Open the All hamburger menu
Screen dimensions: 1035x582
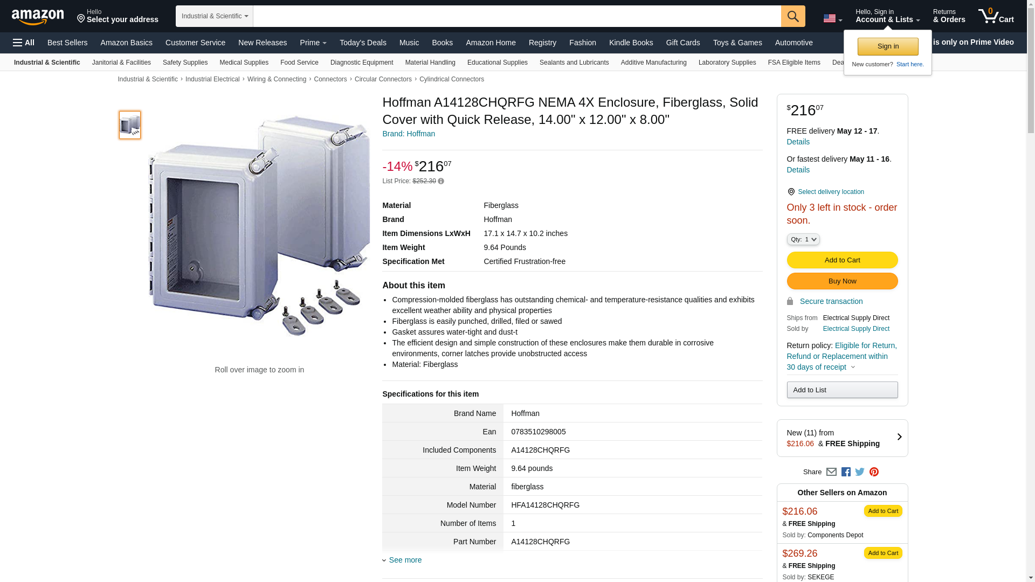click(x=24, y=43)
